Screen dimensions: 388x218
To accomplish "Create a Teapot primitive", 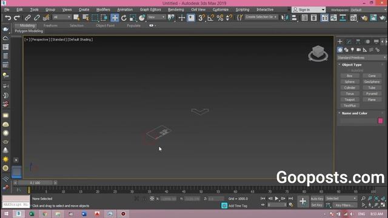I will 350,99.
